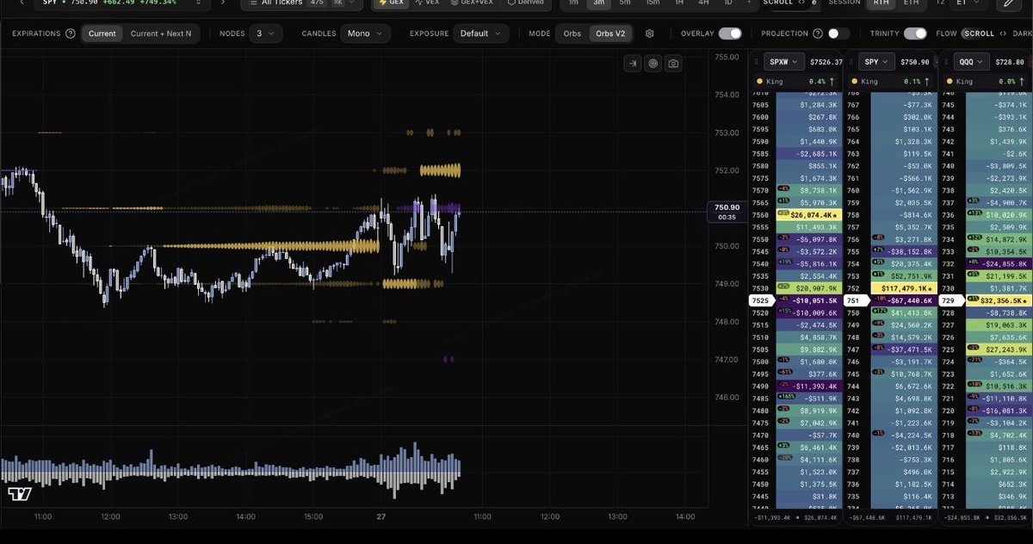The image size is (1033, 544).
Task: Select the 15m timeframe
Action: (653, 3)
